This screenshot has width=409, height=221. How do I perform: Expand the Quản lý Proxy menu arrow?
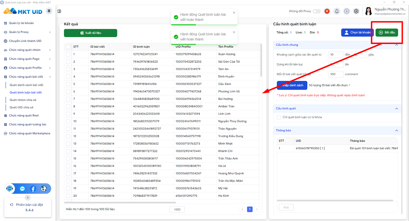pos(50,32)
